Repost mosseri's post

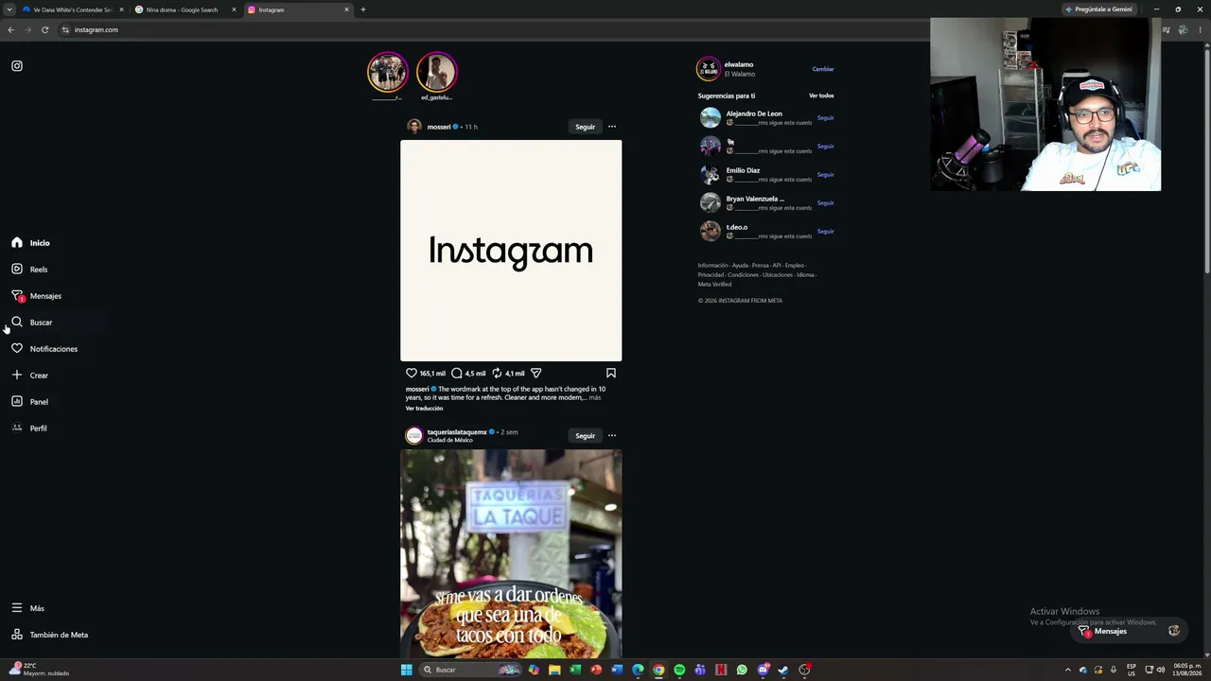[497, 373]
